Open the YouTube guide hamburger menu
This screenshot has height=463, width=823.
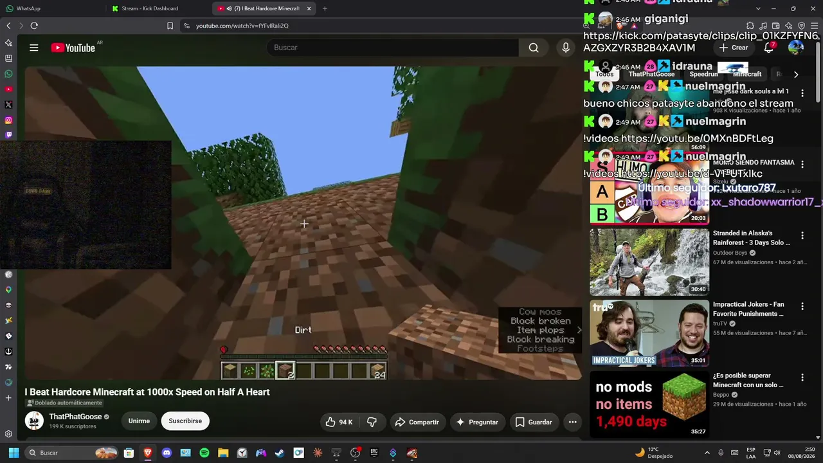tap(34, 48)
